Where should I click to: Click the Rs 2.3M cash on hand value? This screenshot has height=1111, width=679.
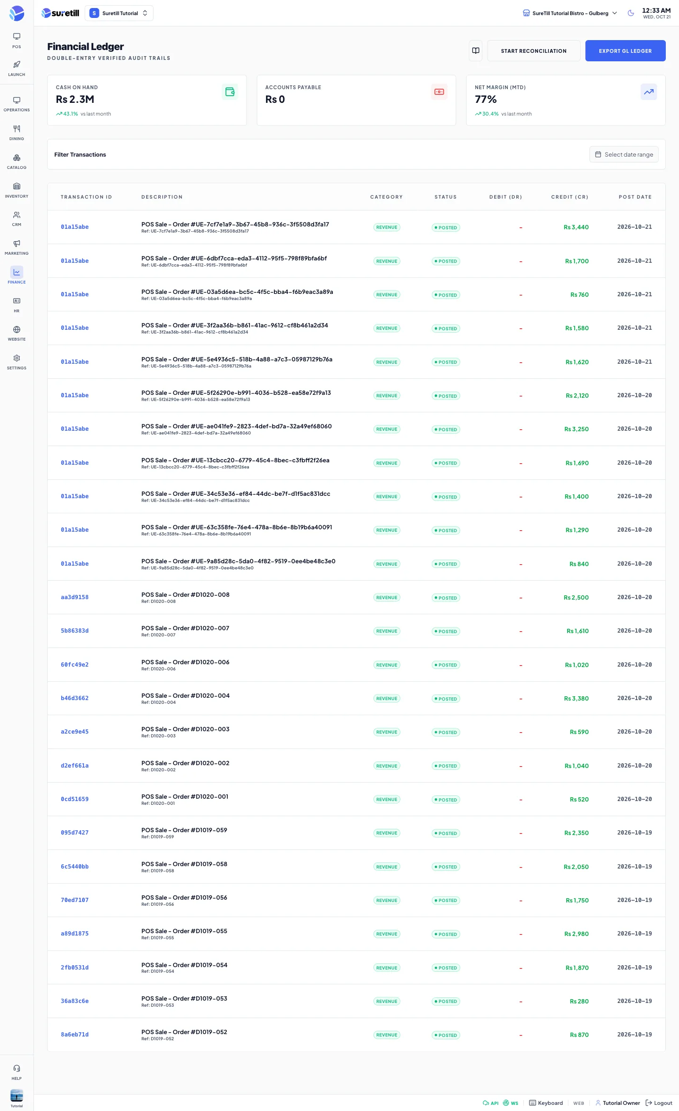pos(75,99)
